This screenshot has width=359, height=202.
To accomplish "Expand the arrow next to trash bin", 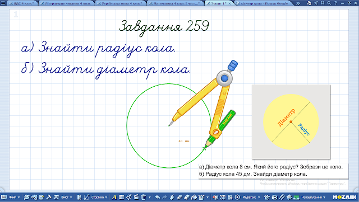I will (150, 197).
